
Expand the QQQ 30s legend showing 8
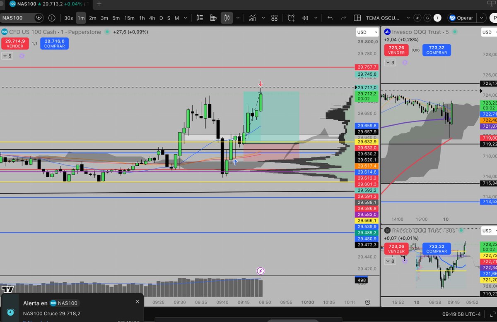[x=390, y=261]
